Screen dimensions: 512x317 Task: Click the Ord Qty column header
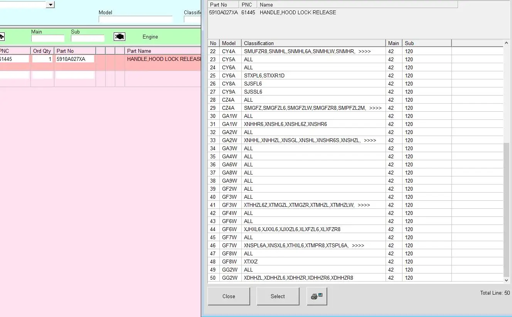tap(42, 51)
